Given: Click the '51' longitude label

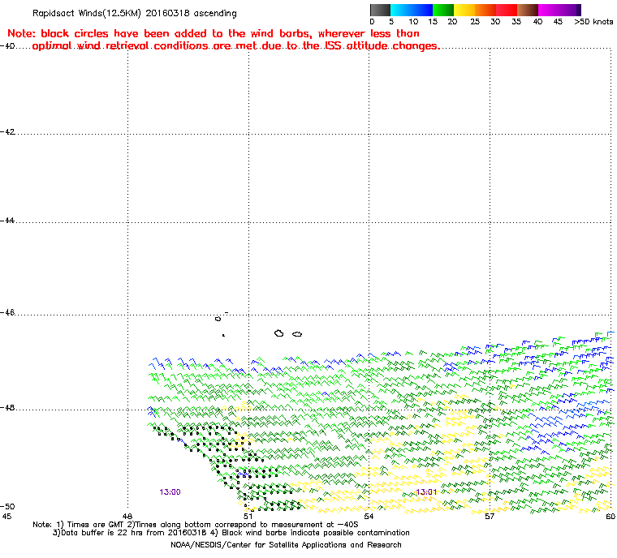Looking at the screenshot, I should point(248,517).
